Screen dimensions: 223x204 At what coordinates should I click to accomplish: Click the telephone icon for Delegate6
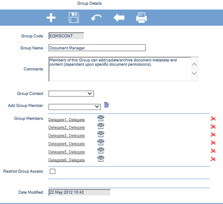coord(101,159)
